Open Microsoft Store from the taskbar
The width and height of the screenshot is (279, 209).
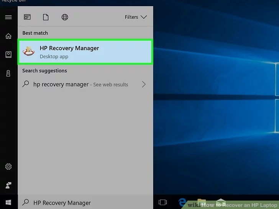[220, 202]
